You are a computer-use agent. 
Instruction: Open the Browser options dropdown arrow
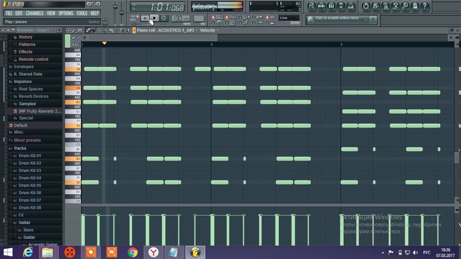pyautogui.click(x=3, y=30)
